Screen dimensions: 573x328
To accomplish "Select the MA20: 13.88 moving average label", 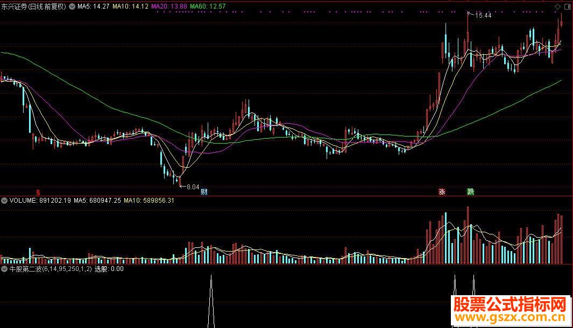I will 169,6.
